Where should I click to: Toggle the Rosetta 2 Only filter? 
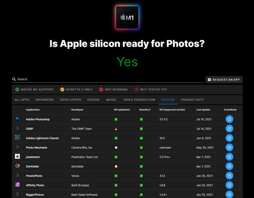76,89
